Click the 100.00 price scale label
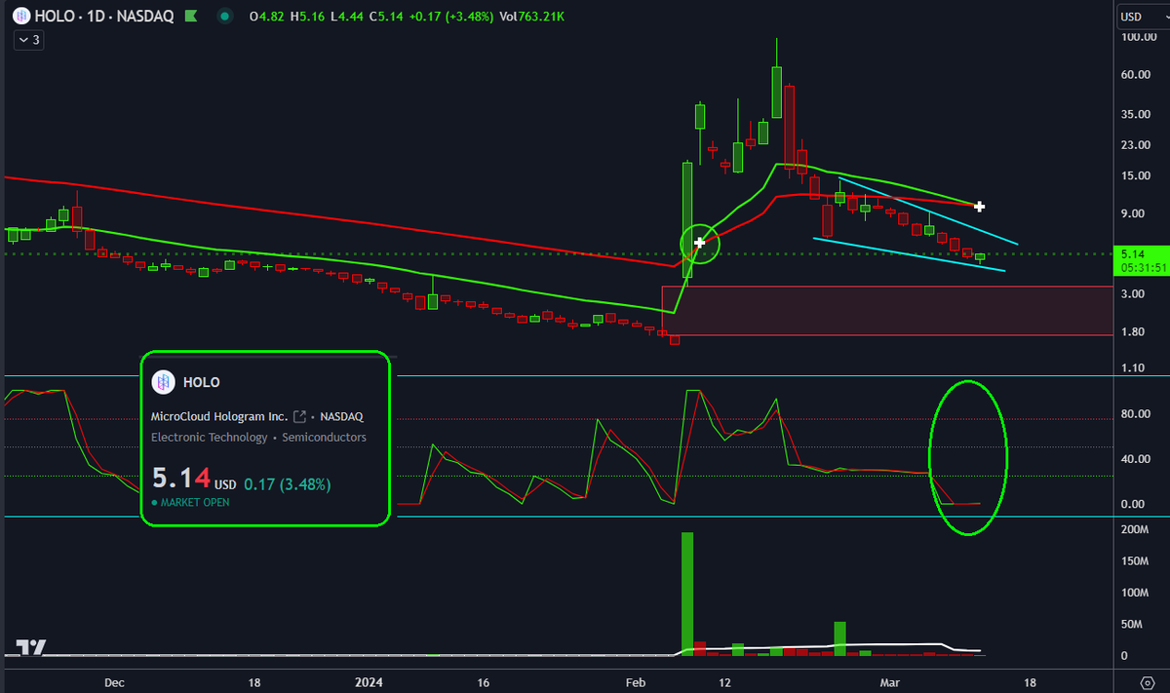This screenshot has width=1170, height=693. (1138, 37)
